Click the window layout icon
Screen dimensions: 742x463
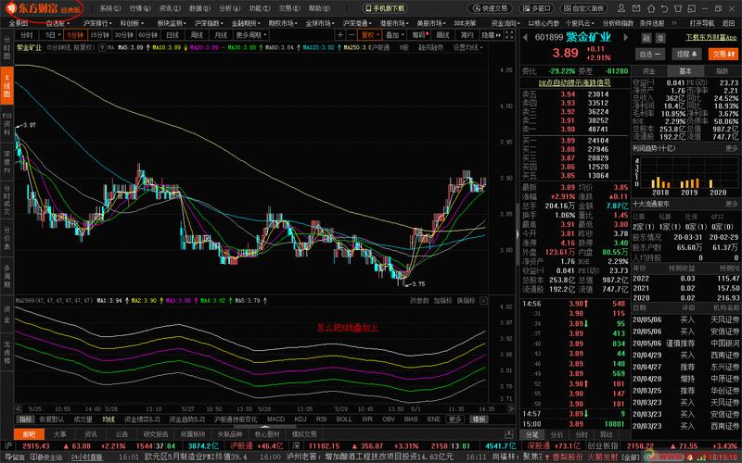pyautogui.click(x=692, y=8)
